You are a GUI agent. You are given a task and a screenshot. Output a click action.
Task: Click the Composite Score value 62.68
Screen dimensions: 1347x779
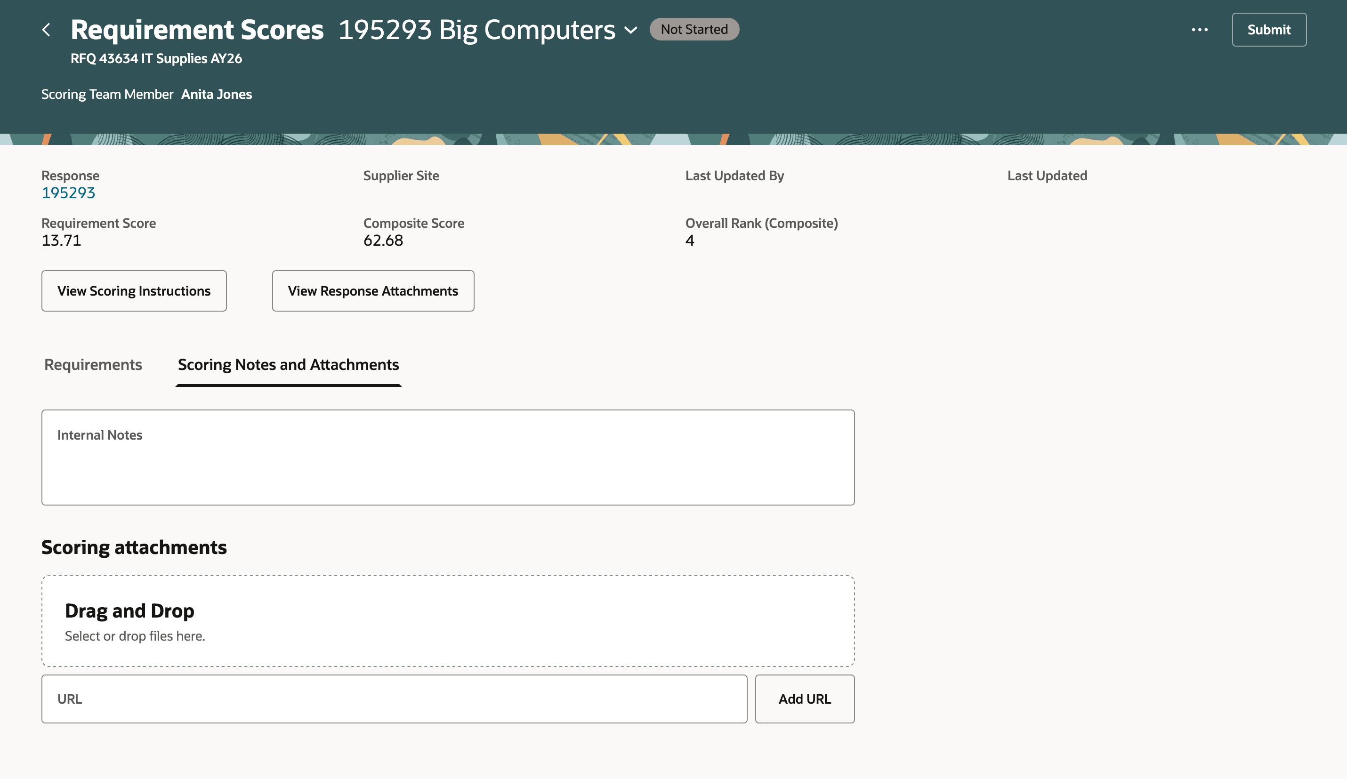383,241
